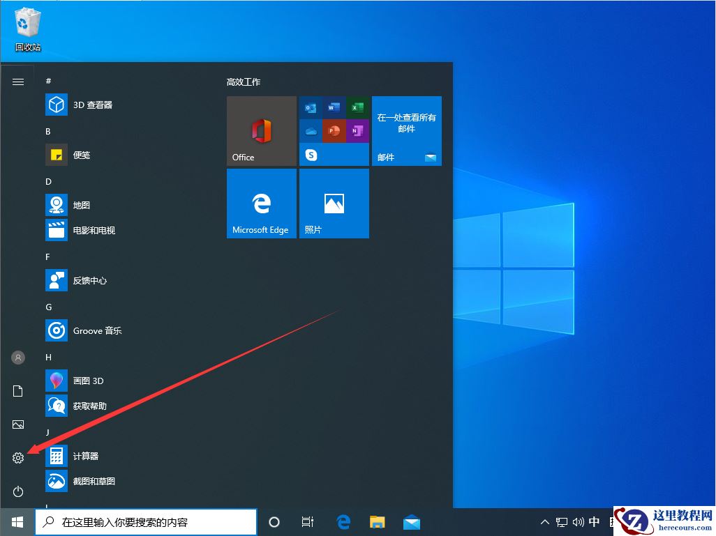Open the Microsoft Edge tile

[x=261, y=203]
